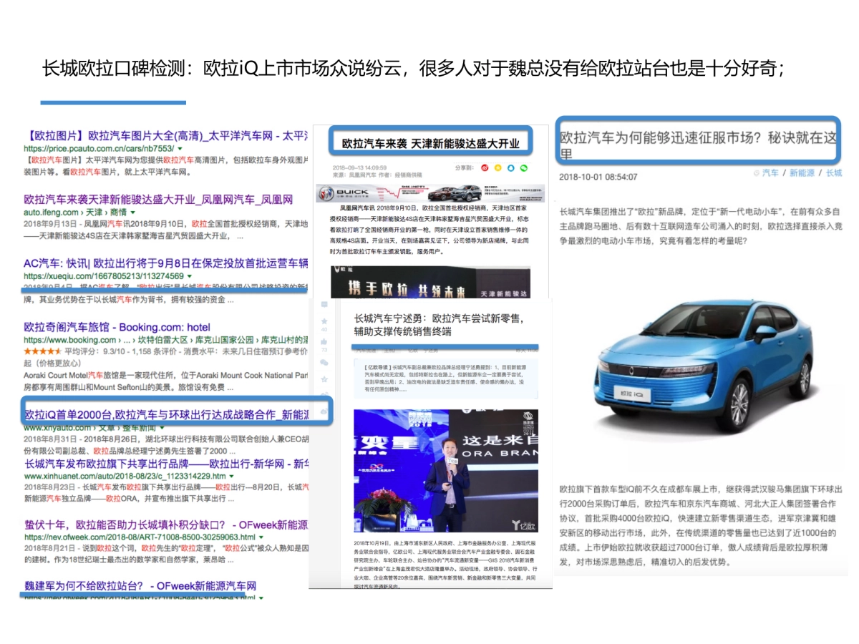Open comments via speech-bubble sidebar icon
Image resolution: width=859 pixels, height=644 pixels.
324,304
